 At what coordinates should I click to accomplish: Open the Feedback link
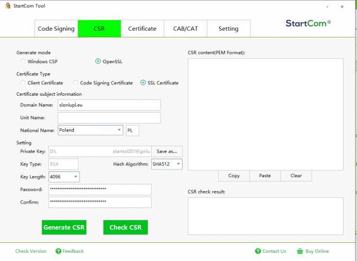(73, 251)
